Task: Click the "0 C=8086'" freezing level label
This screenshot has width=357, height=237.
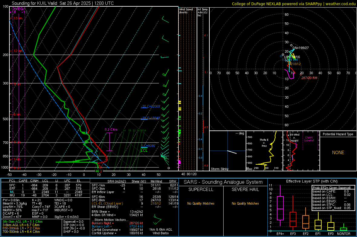Action: [148, 146]
